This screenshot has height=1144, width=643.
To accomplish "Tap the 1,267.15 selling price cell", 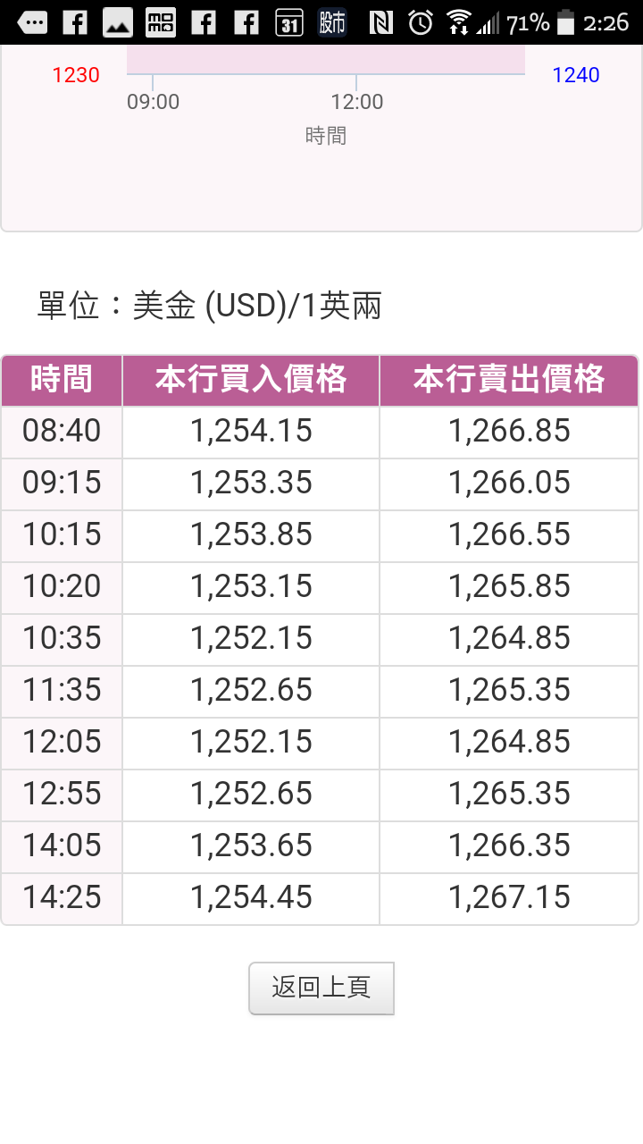I will tap(509, 898).
